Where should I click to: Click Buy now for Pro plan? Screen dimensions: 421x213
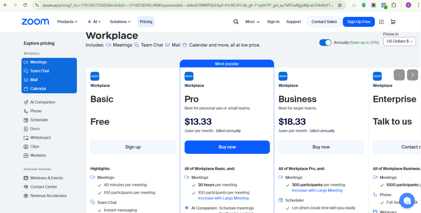[227, 147]
